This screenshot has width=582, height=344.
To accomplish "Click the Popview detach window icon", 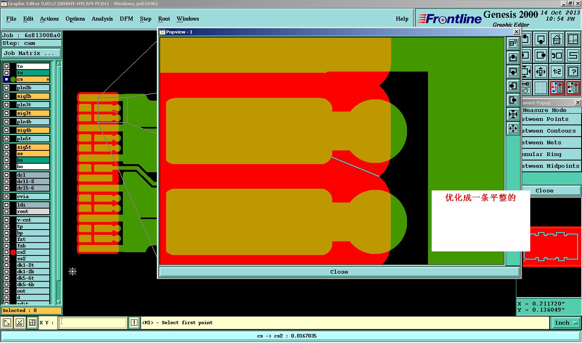I will coord(513,43).
